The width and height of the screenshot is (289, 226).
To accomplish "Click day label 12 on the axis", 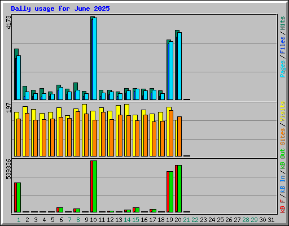I will coord(110,220).
